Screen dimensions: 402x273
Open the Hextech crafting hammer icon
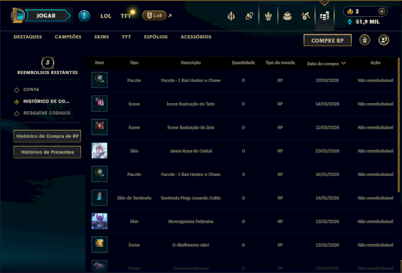point(306,16)
